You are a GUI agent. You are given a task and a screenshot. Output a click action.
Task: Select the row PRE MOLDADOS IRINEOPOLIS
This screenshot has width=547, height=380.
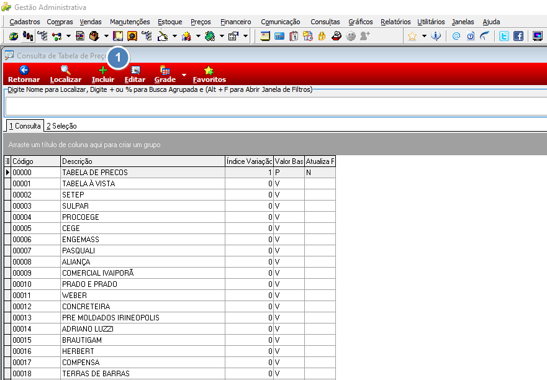[170, 317]
